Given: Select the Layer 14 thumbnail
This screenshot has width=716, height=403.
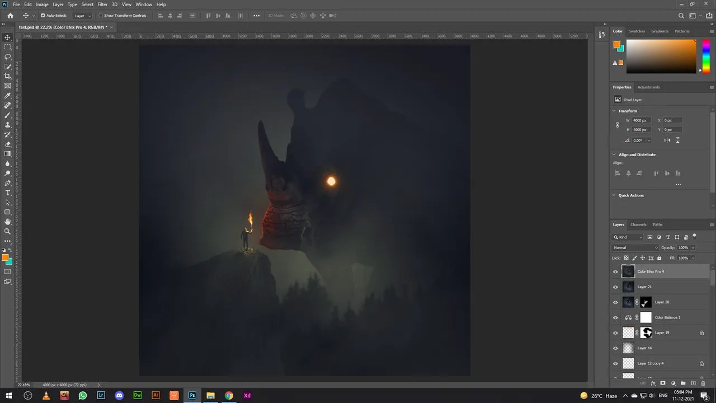Looking at the screenshot, I should coord(628,348).
